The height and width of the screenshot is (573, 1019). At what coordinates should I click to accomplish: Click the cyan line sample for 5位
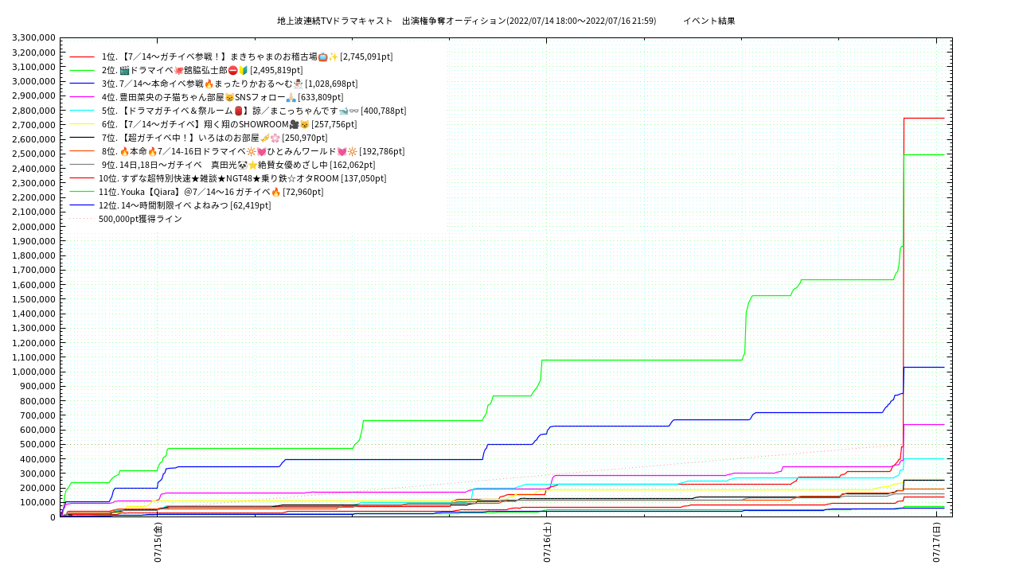pos(82,111)
